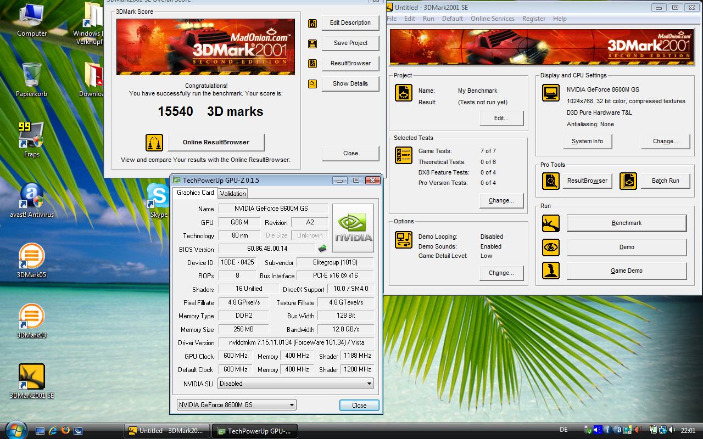Click the NVIDIA logo in GPU-Z
This screenshot has width=703, height=439.
[x=353, y=228]
